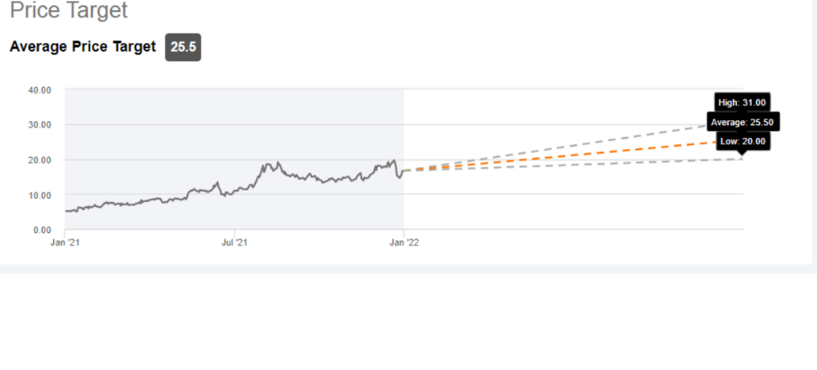This screenshot has width=817, height=370.
Task: Click the Average Price Target label text
Action: click(x=83, y=47)
